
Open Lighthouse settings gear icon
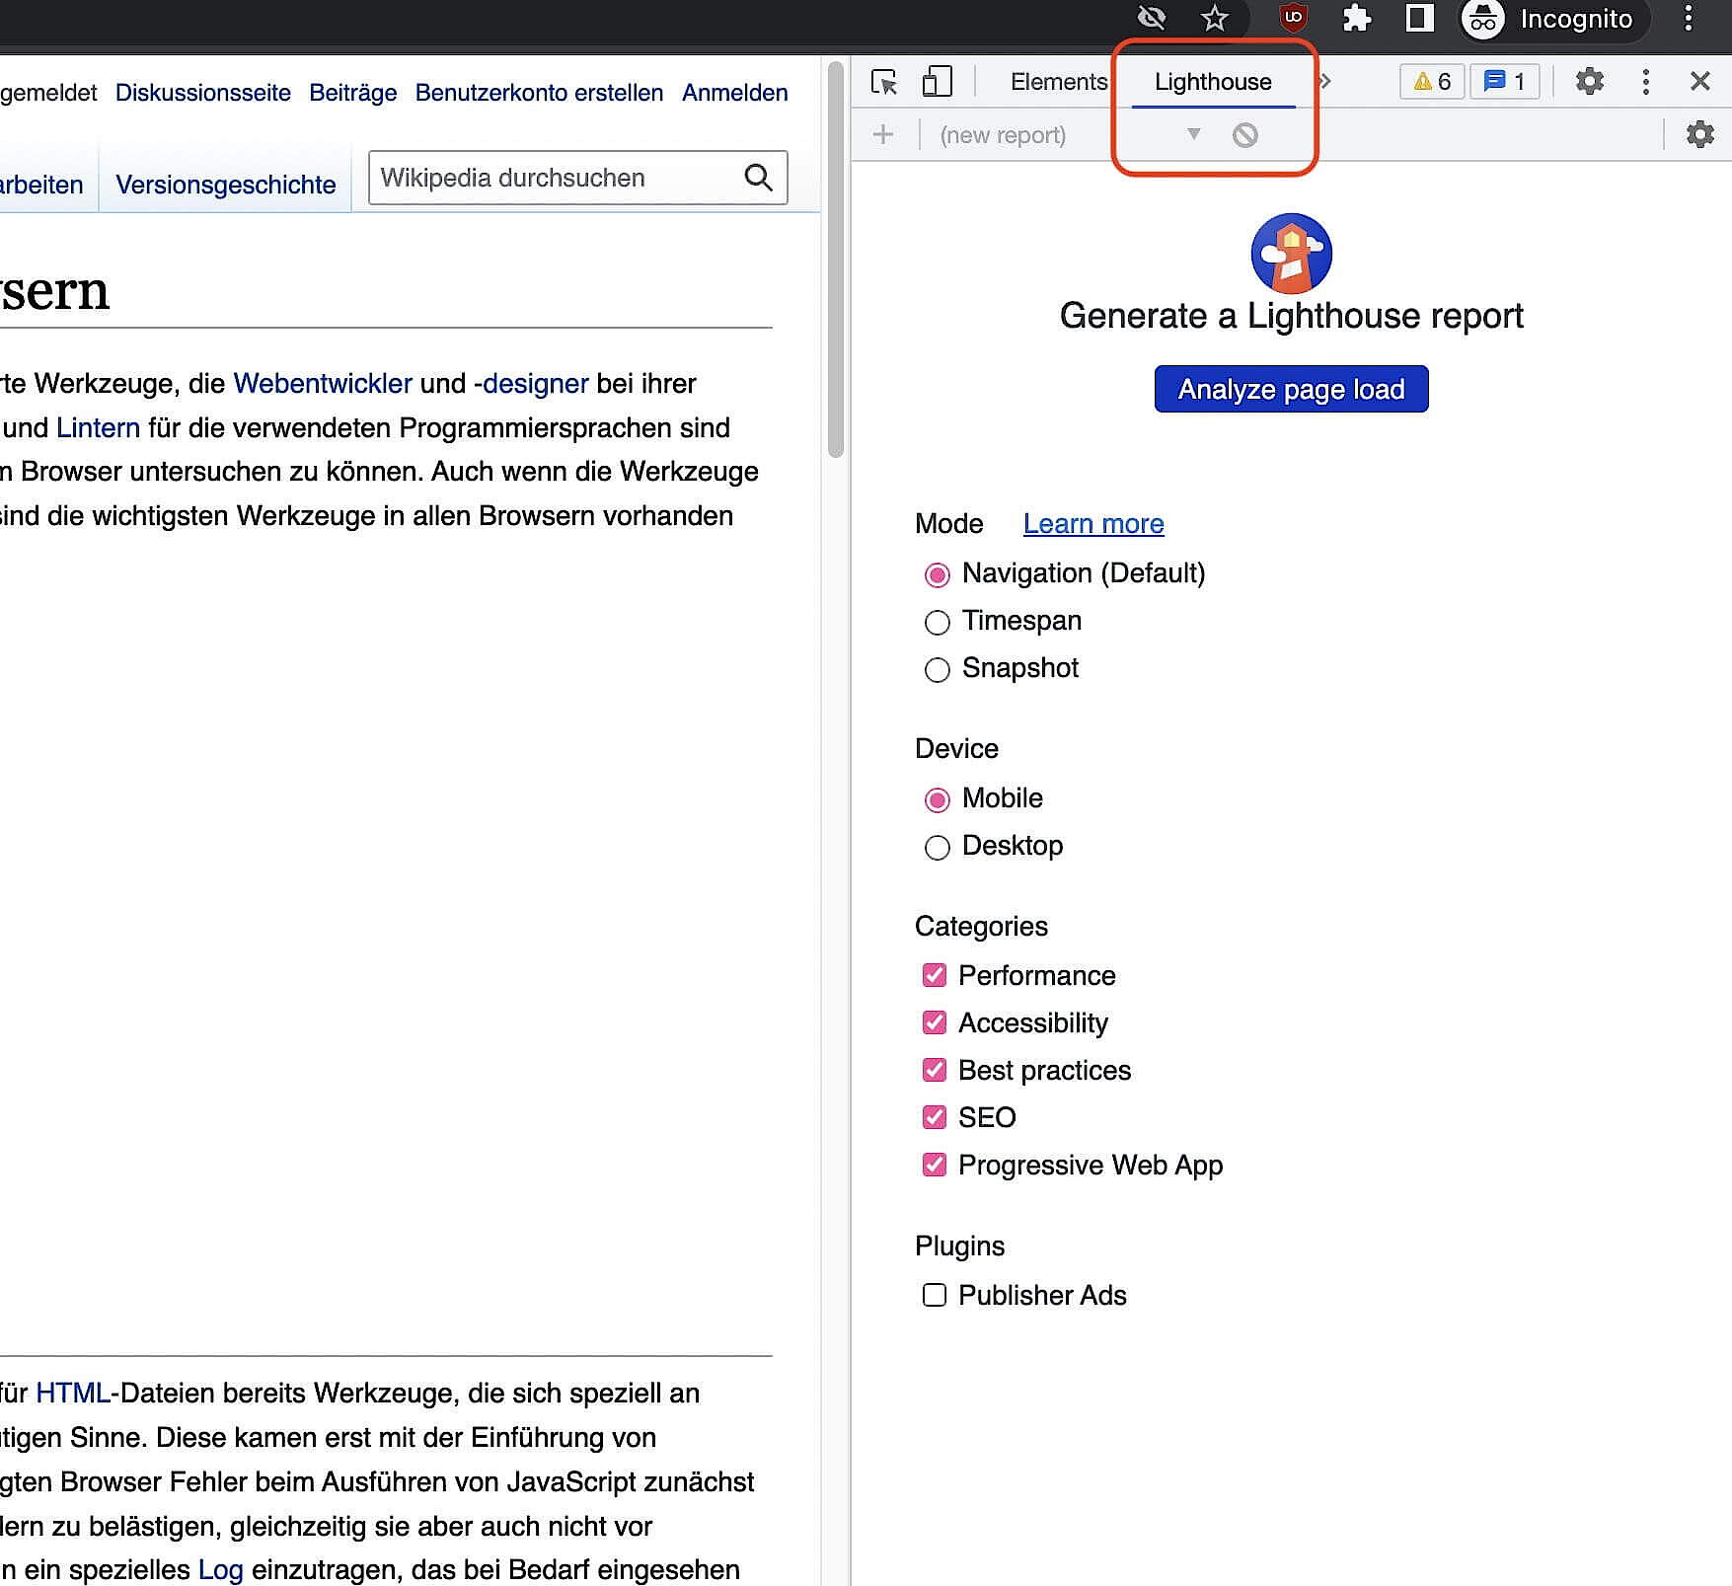pyautogui.click(x=1699, y=134)
